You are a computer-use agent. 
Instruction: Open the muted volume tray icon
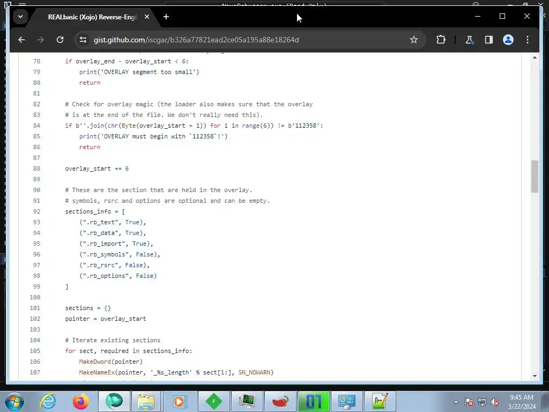coord(495,402)
